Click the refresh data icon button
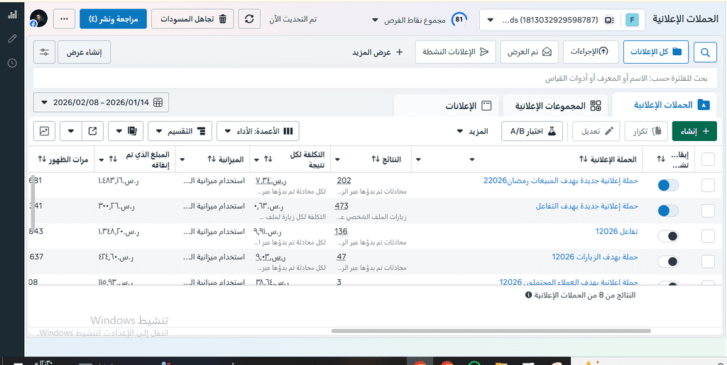The width and height of the screenshot is (727, 365). [249, 19]
